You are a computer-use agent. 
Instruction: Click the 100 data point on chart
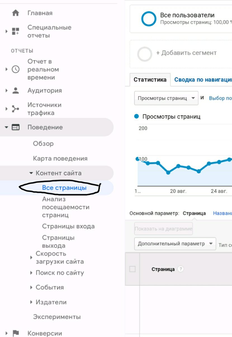(138, 159)
